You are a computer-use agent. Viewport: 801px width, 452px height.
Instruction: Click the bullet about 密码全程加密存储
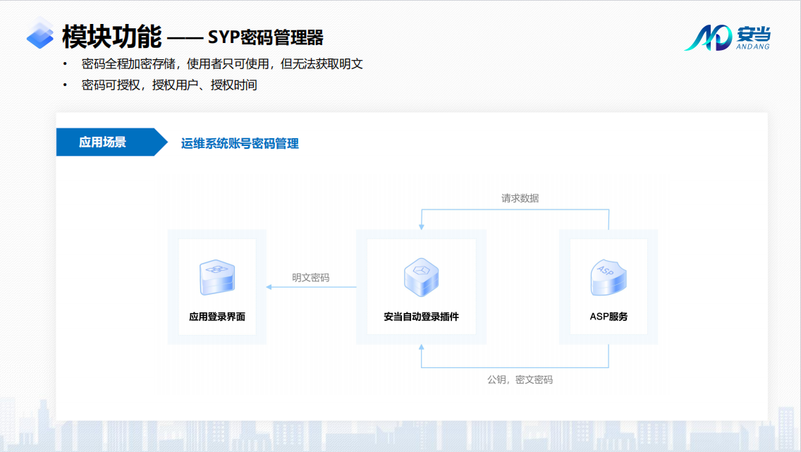(x=222, y=64)
